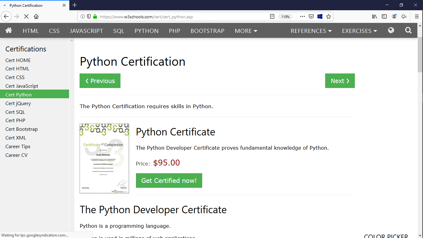Open the BOOTSTRAP tutorial in navbar
This screenshot has height=238, width=423.
click(207, 31)
